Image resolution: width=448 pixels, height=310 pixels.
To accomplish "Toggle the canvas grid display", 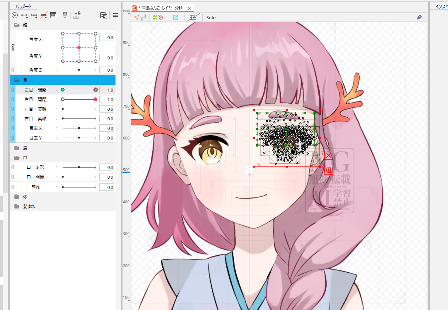I will click(193, 17).
